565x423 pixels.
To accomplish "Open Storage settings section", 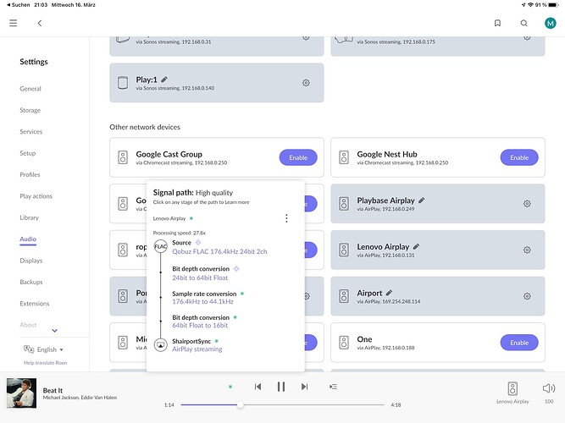I will point(30,110).
